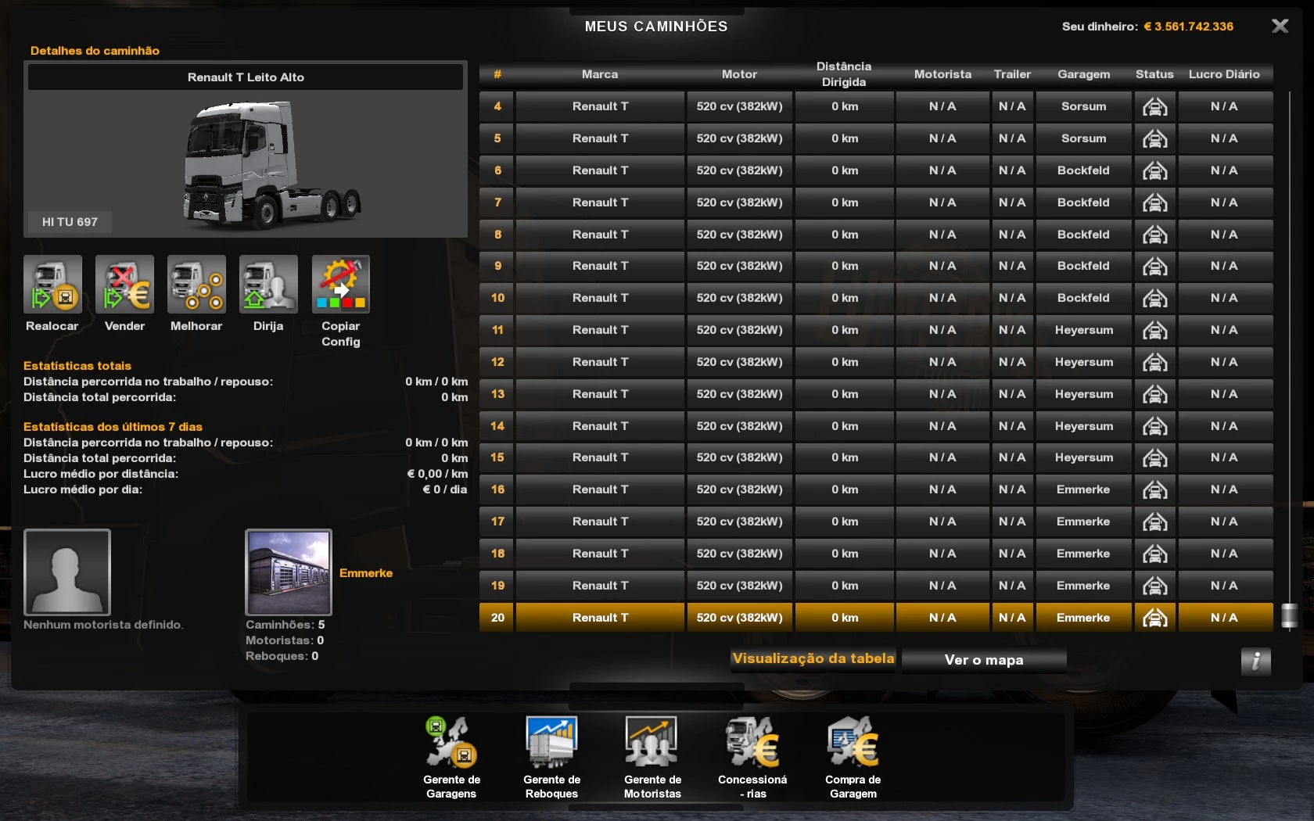Switch to Visualização da tabela tab
1314x821 pixels.
pos(813,659)
